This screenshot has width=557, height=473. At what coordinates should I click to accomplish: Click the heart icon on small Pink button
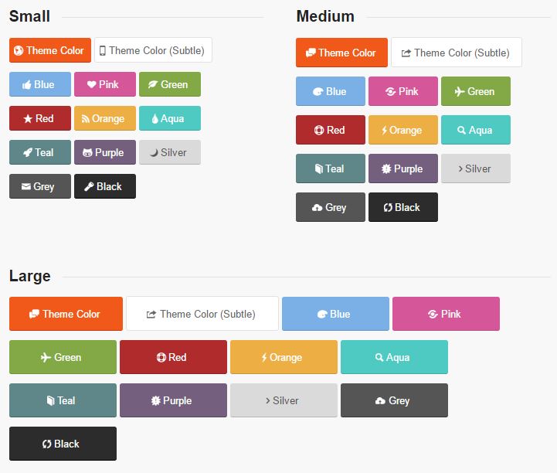(x=91, y=85)
